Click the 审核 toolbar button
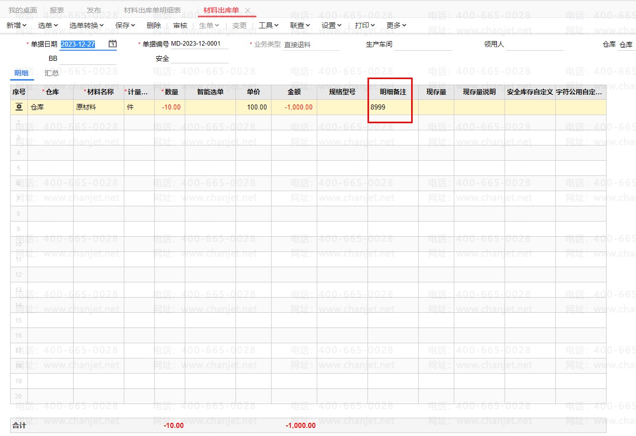The image size is (636, 436). (180, 25)
